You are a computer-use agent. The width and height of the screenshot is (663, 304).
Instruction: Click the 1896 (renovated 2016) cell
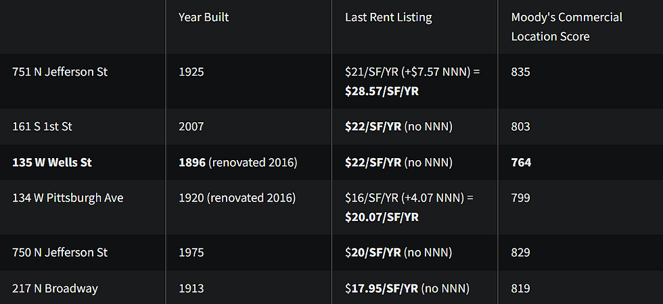[x=238, y=163]
